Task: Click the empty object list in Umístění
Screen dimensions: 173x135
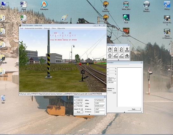Action: pyautogui.click(x=129, y=87)
